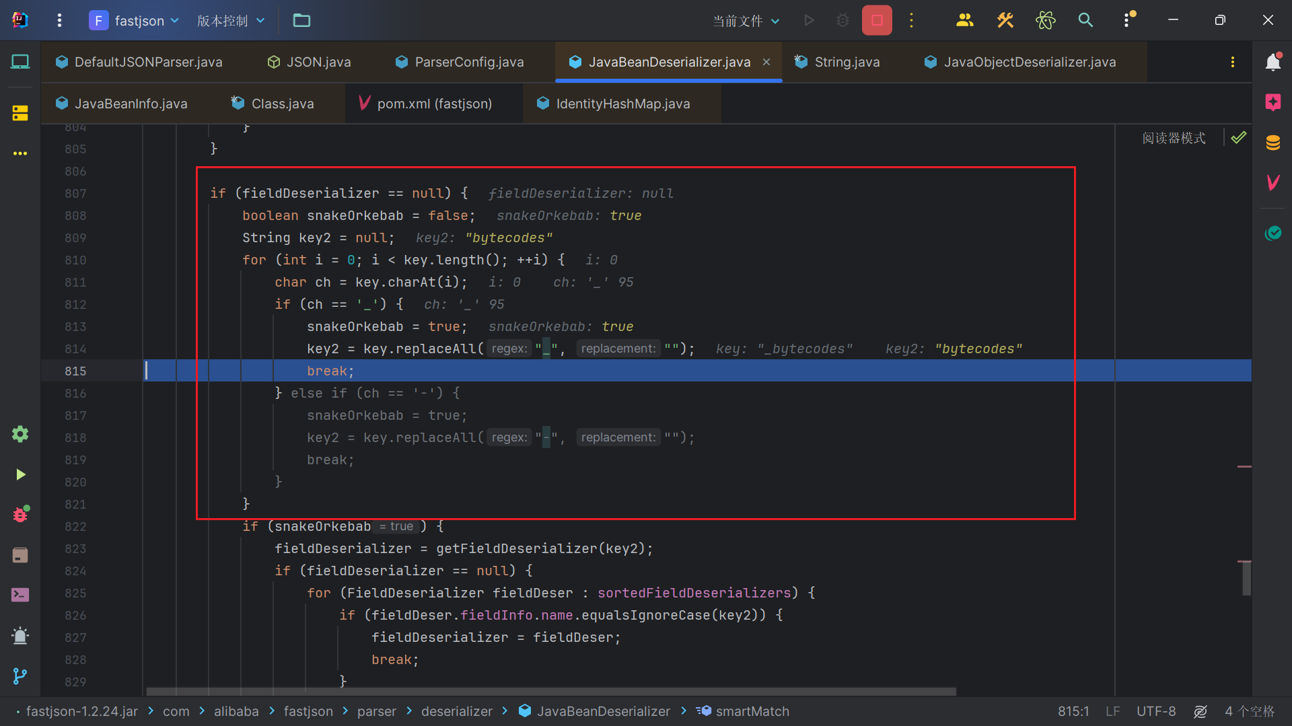Open the fastjson project dropdown

(x=135, y=20)
